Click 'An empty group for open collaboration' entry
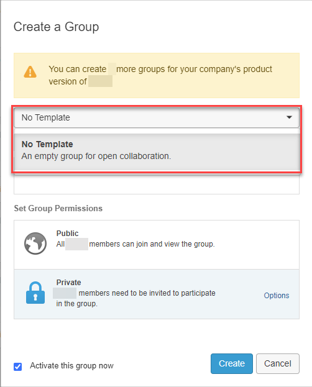The height and width of the screenshot is (387, 312). (96, 157)
